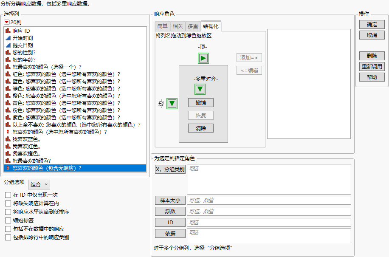Screen dimensions: 389x257
Task: Enable the 缩短标签 checkbox
Action: point(8,220)
